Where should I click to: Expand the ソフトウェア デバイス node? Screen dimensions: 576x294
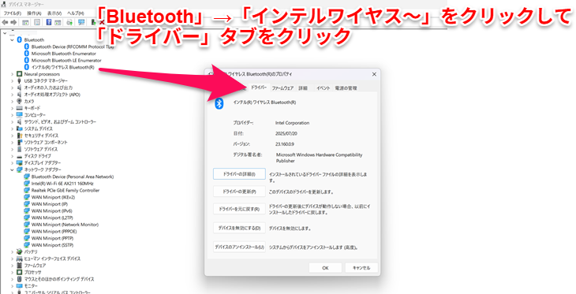pyautogui.click(x=12, y=150)
